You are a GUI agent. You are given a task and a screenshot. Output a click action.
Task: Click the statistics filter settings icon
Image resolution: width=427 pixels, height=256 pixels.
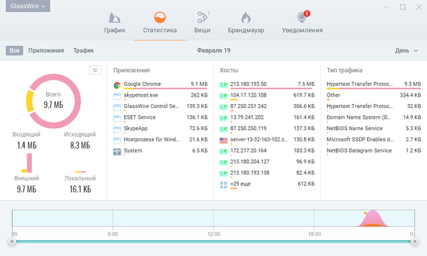95,70
